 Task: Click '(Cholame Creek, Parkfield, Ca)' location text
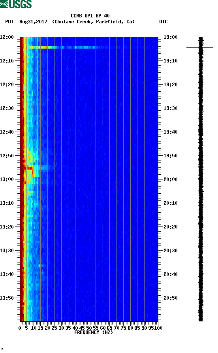pos(93,22)
